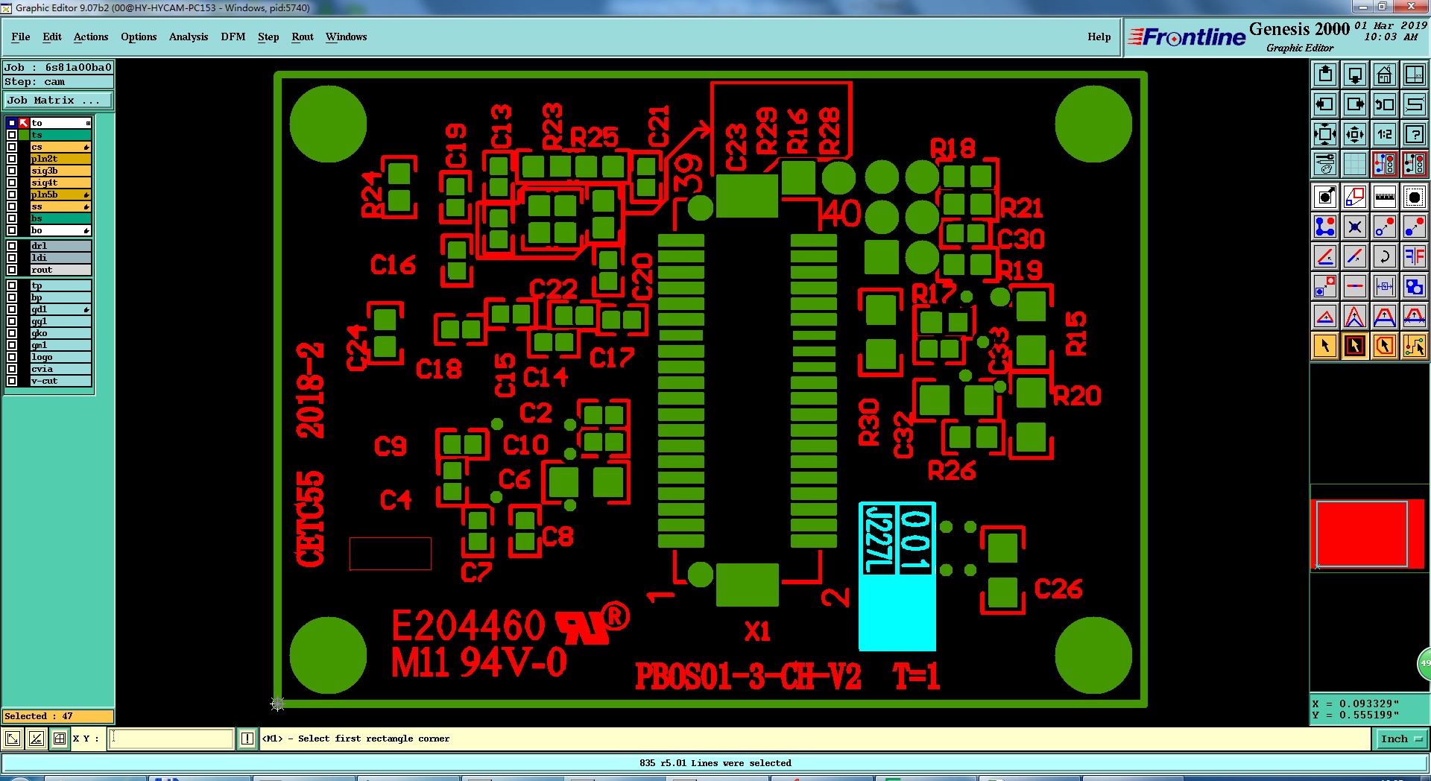Viewport: 1431px width, 781px height.
Task: Open the Analysis menu
Action: point(189,37)
